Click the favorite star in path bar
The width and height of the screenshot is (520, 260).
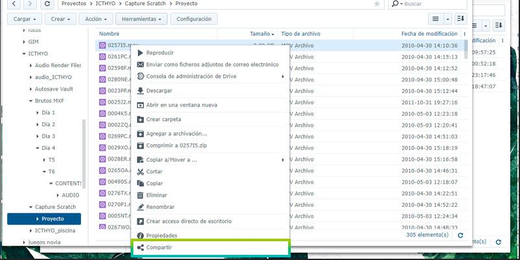377,4
